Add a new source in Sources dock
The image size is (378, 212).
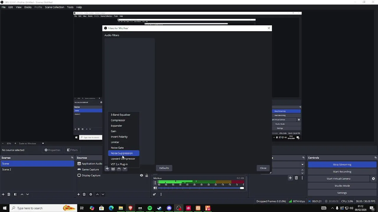79,194
